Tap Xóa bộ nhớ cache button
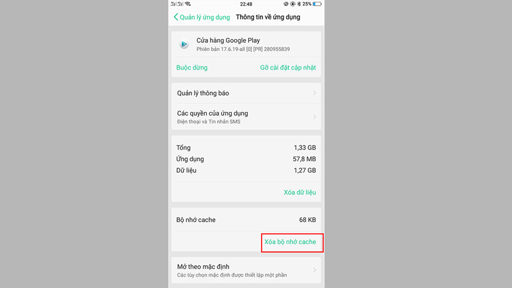The image size is (512, 288). [291, 242]
